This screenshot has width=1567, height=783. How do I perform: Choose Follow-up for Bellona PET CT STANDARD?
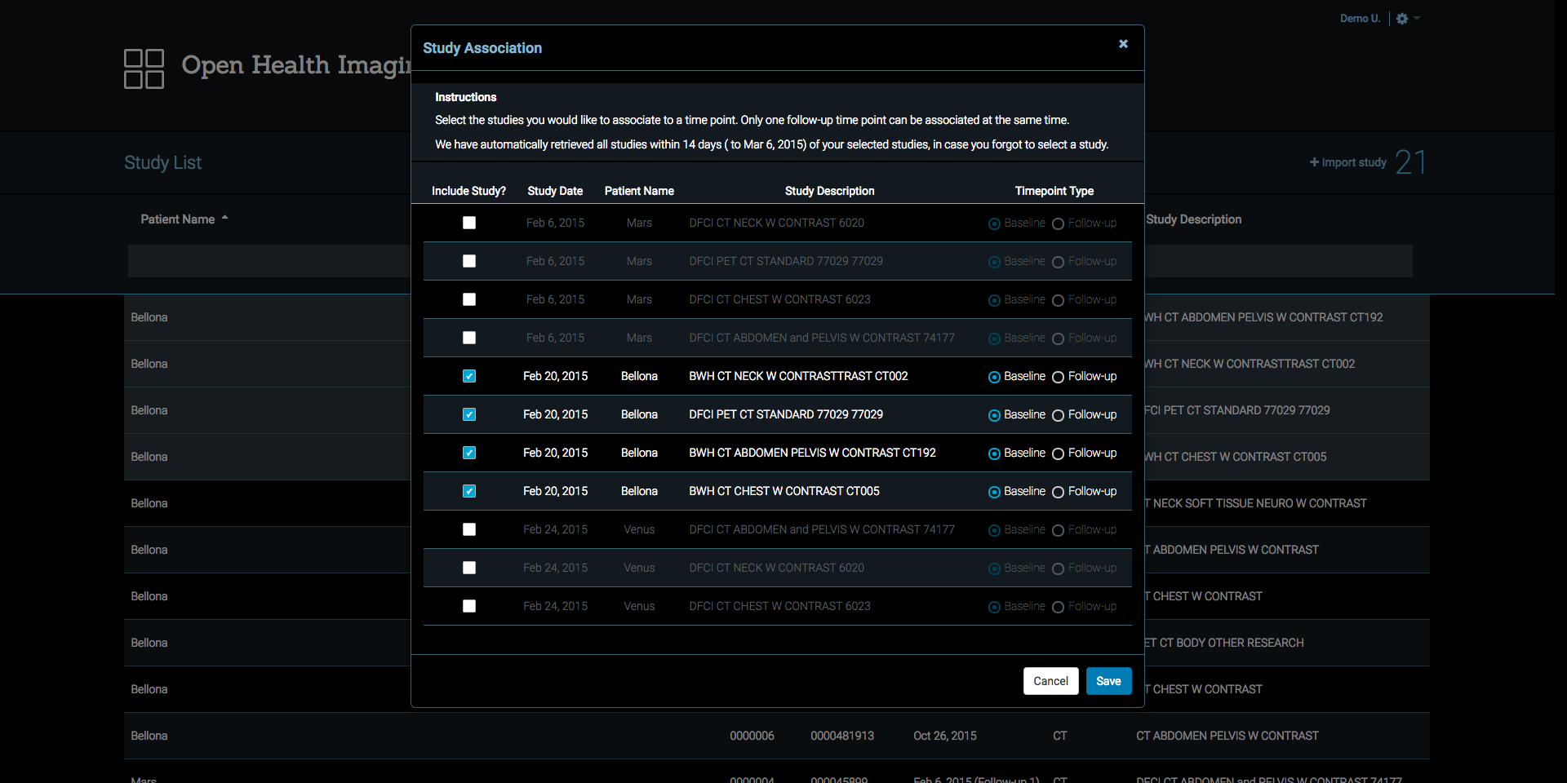point(1058,415)
